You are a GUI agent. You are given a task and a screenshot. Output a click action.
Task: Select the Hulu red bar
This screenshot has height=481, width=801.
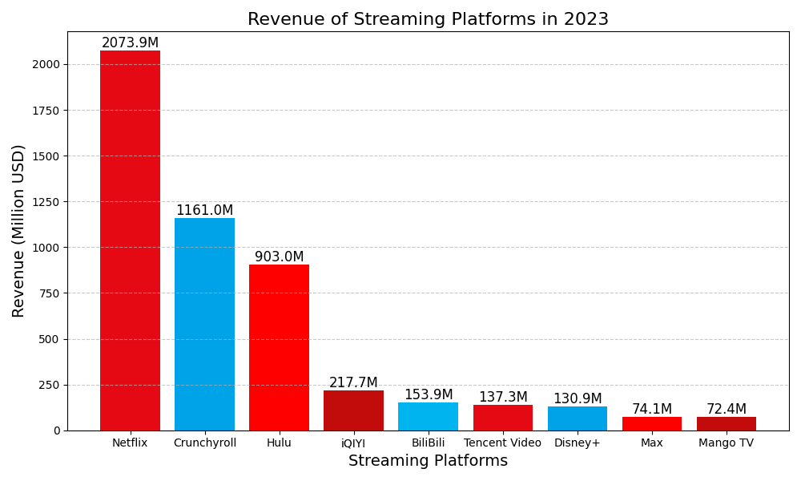click(x=279, y=348)
